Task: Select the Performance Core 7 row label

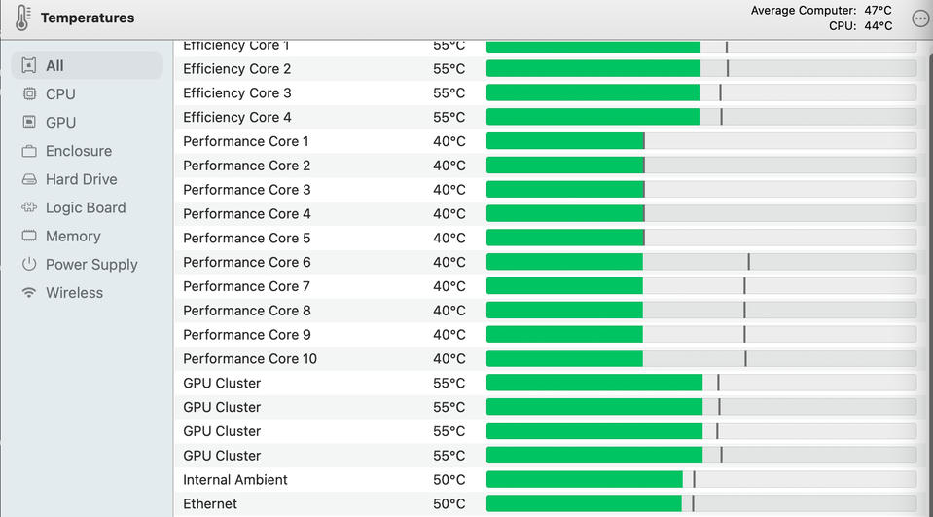Action: (x=246, y=286)
